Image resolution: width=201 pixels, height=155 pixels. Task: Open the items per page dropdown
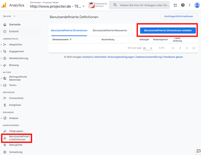(x=148, y=48)
